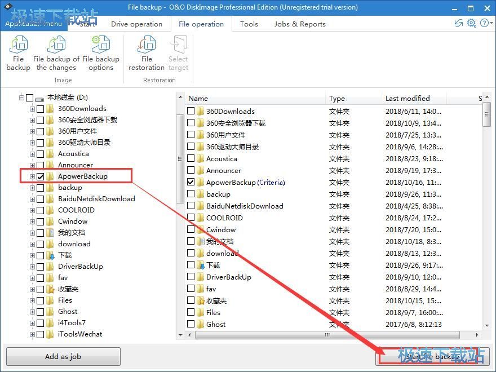This screenshot has height=372, width=496.
Task: Click the ApowerBackup folder icon in tree
Action: [50, 176]
